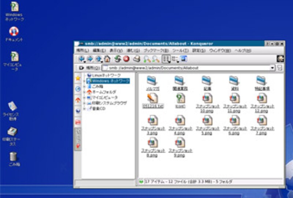
Task: Expand the 印刷システムブラウザ tree node
Action: click(x=84, y=103)
